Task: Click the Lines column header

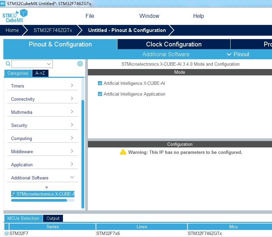Action: [141, 227]
